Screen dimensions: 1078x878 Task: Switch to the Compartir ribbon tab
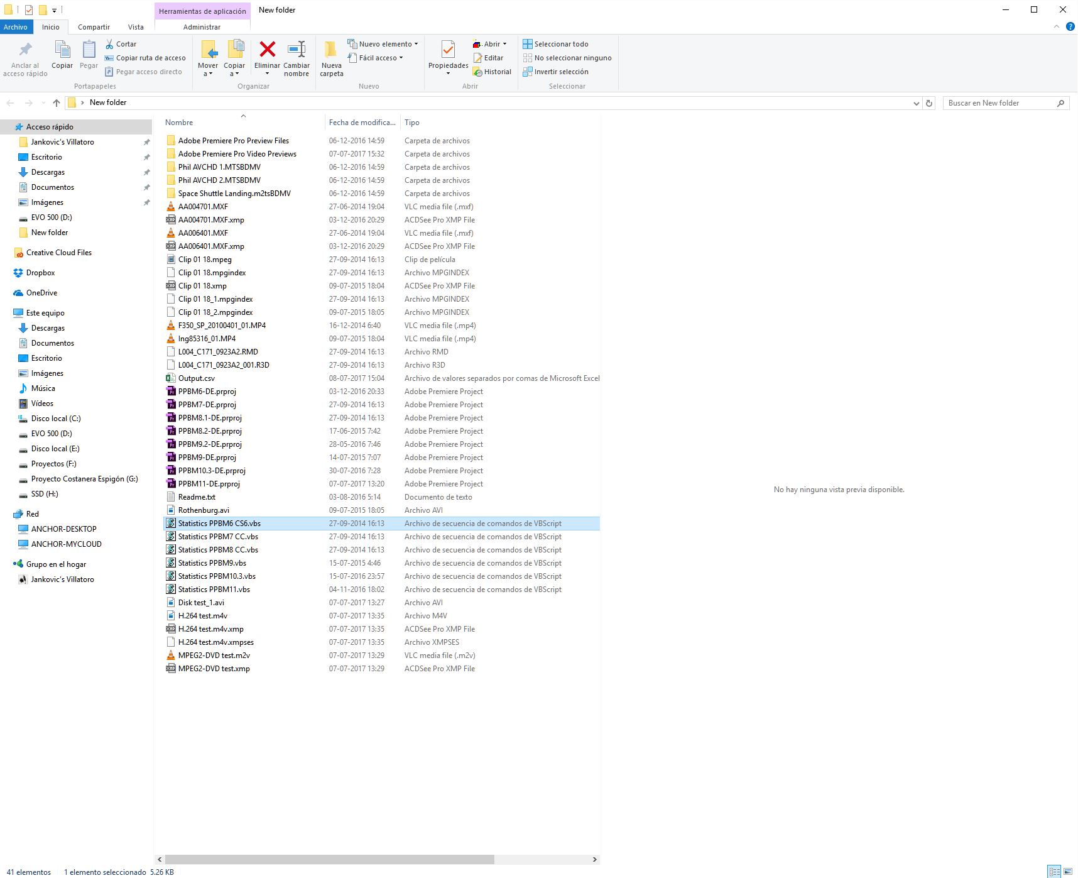tap(94, 27)
